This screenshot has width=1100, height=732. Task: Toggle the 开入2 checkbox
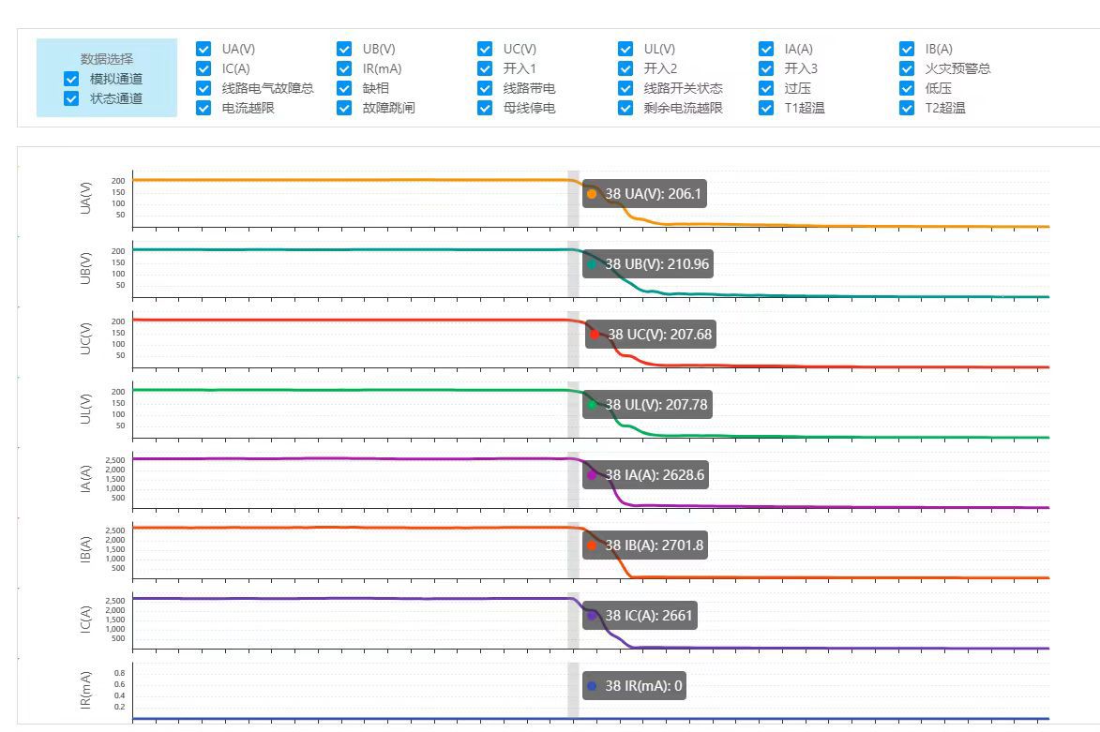click(x=625, y=68)
